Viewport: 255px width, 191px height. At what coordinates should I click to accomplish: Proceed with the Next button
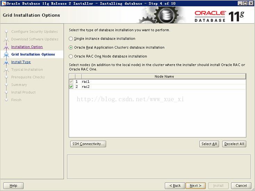(x=196, y=186)
